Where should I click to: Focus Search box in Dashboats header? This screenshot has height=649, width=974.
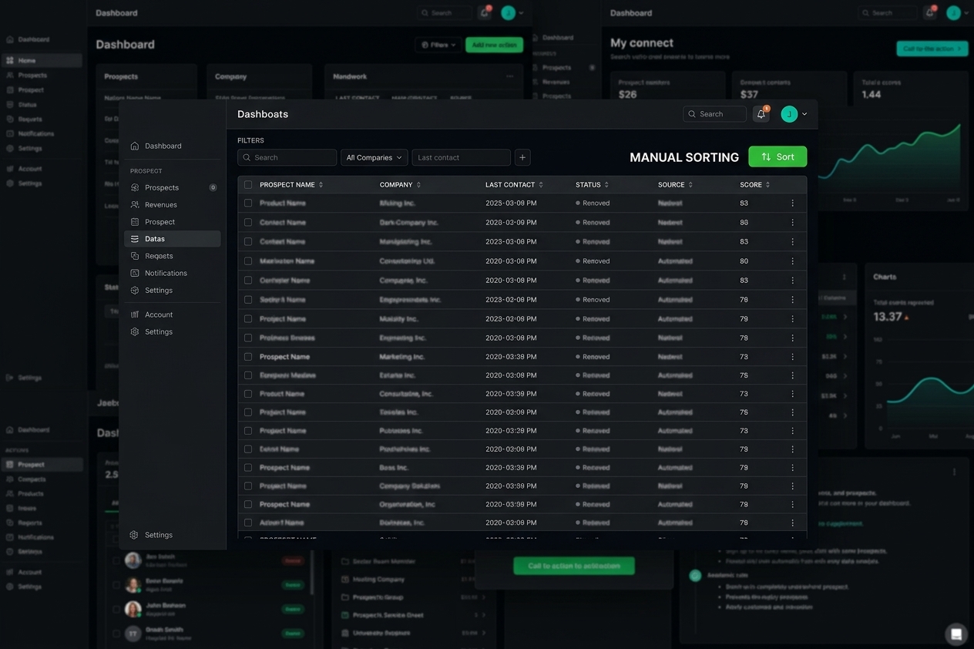[x=714, y=114]
